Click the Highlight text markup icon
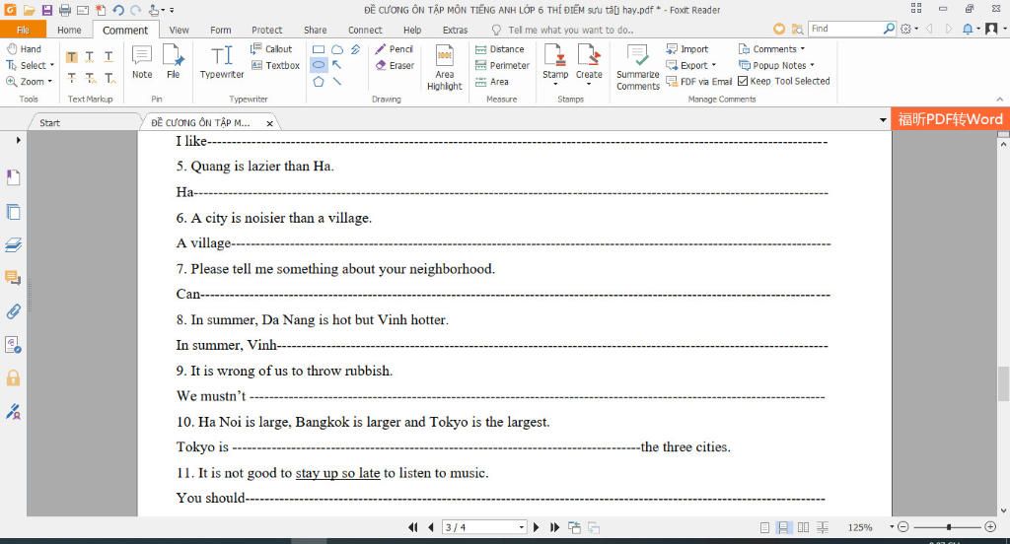The width and height of the screenshot is (1010, 544). 71,57
